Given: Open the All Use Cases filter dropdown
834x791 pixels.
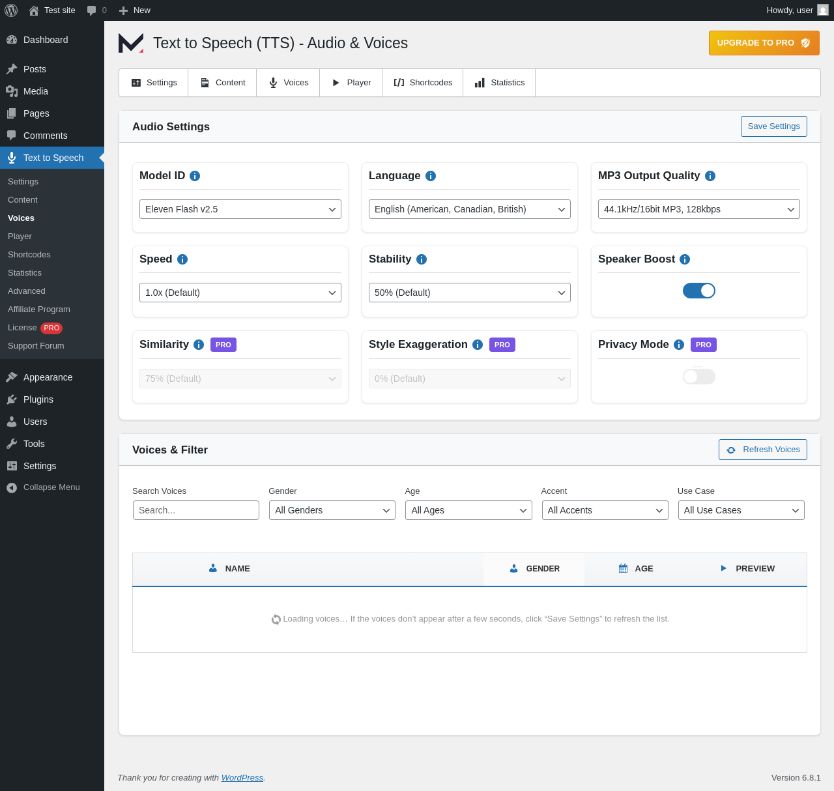Looking at the screenshot, I should click(741, 510).
